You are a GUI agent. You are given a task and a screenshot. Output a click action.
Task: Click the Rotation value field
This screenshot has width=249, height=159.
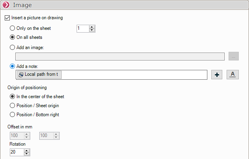(x=16, y=152)
